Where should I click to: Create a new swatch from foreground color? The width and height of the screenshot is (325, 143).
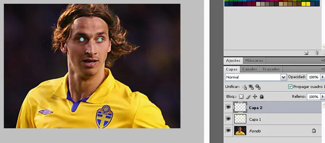pos(306,53)
